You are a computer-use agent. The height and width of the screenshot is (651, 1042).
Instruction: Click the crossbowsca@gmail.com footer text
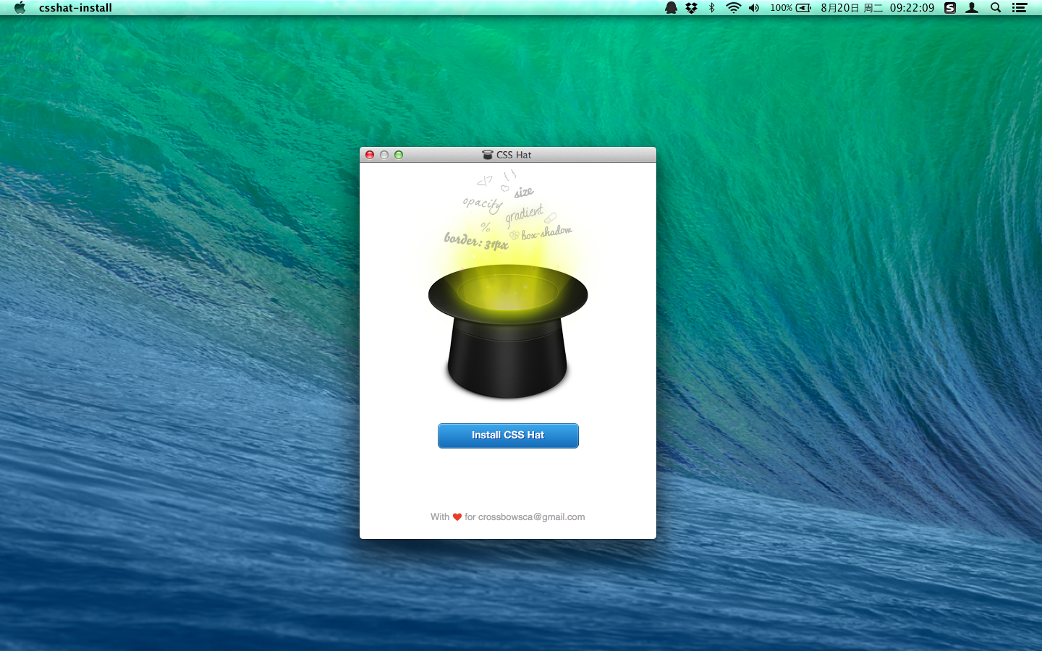click(531, 517)
